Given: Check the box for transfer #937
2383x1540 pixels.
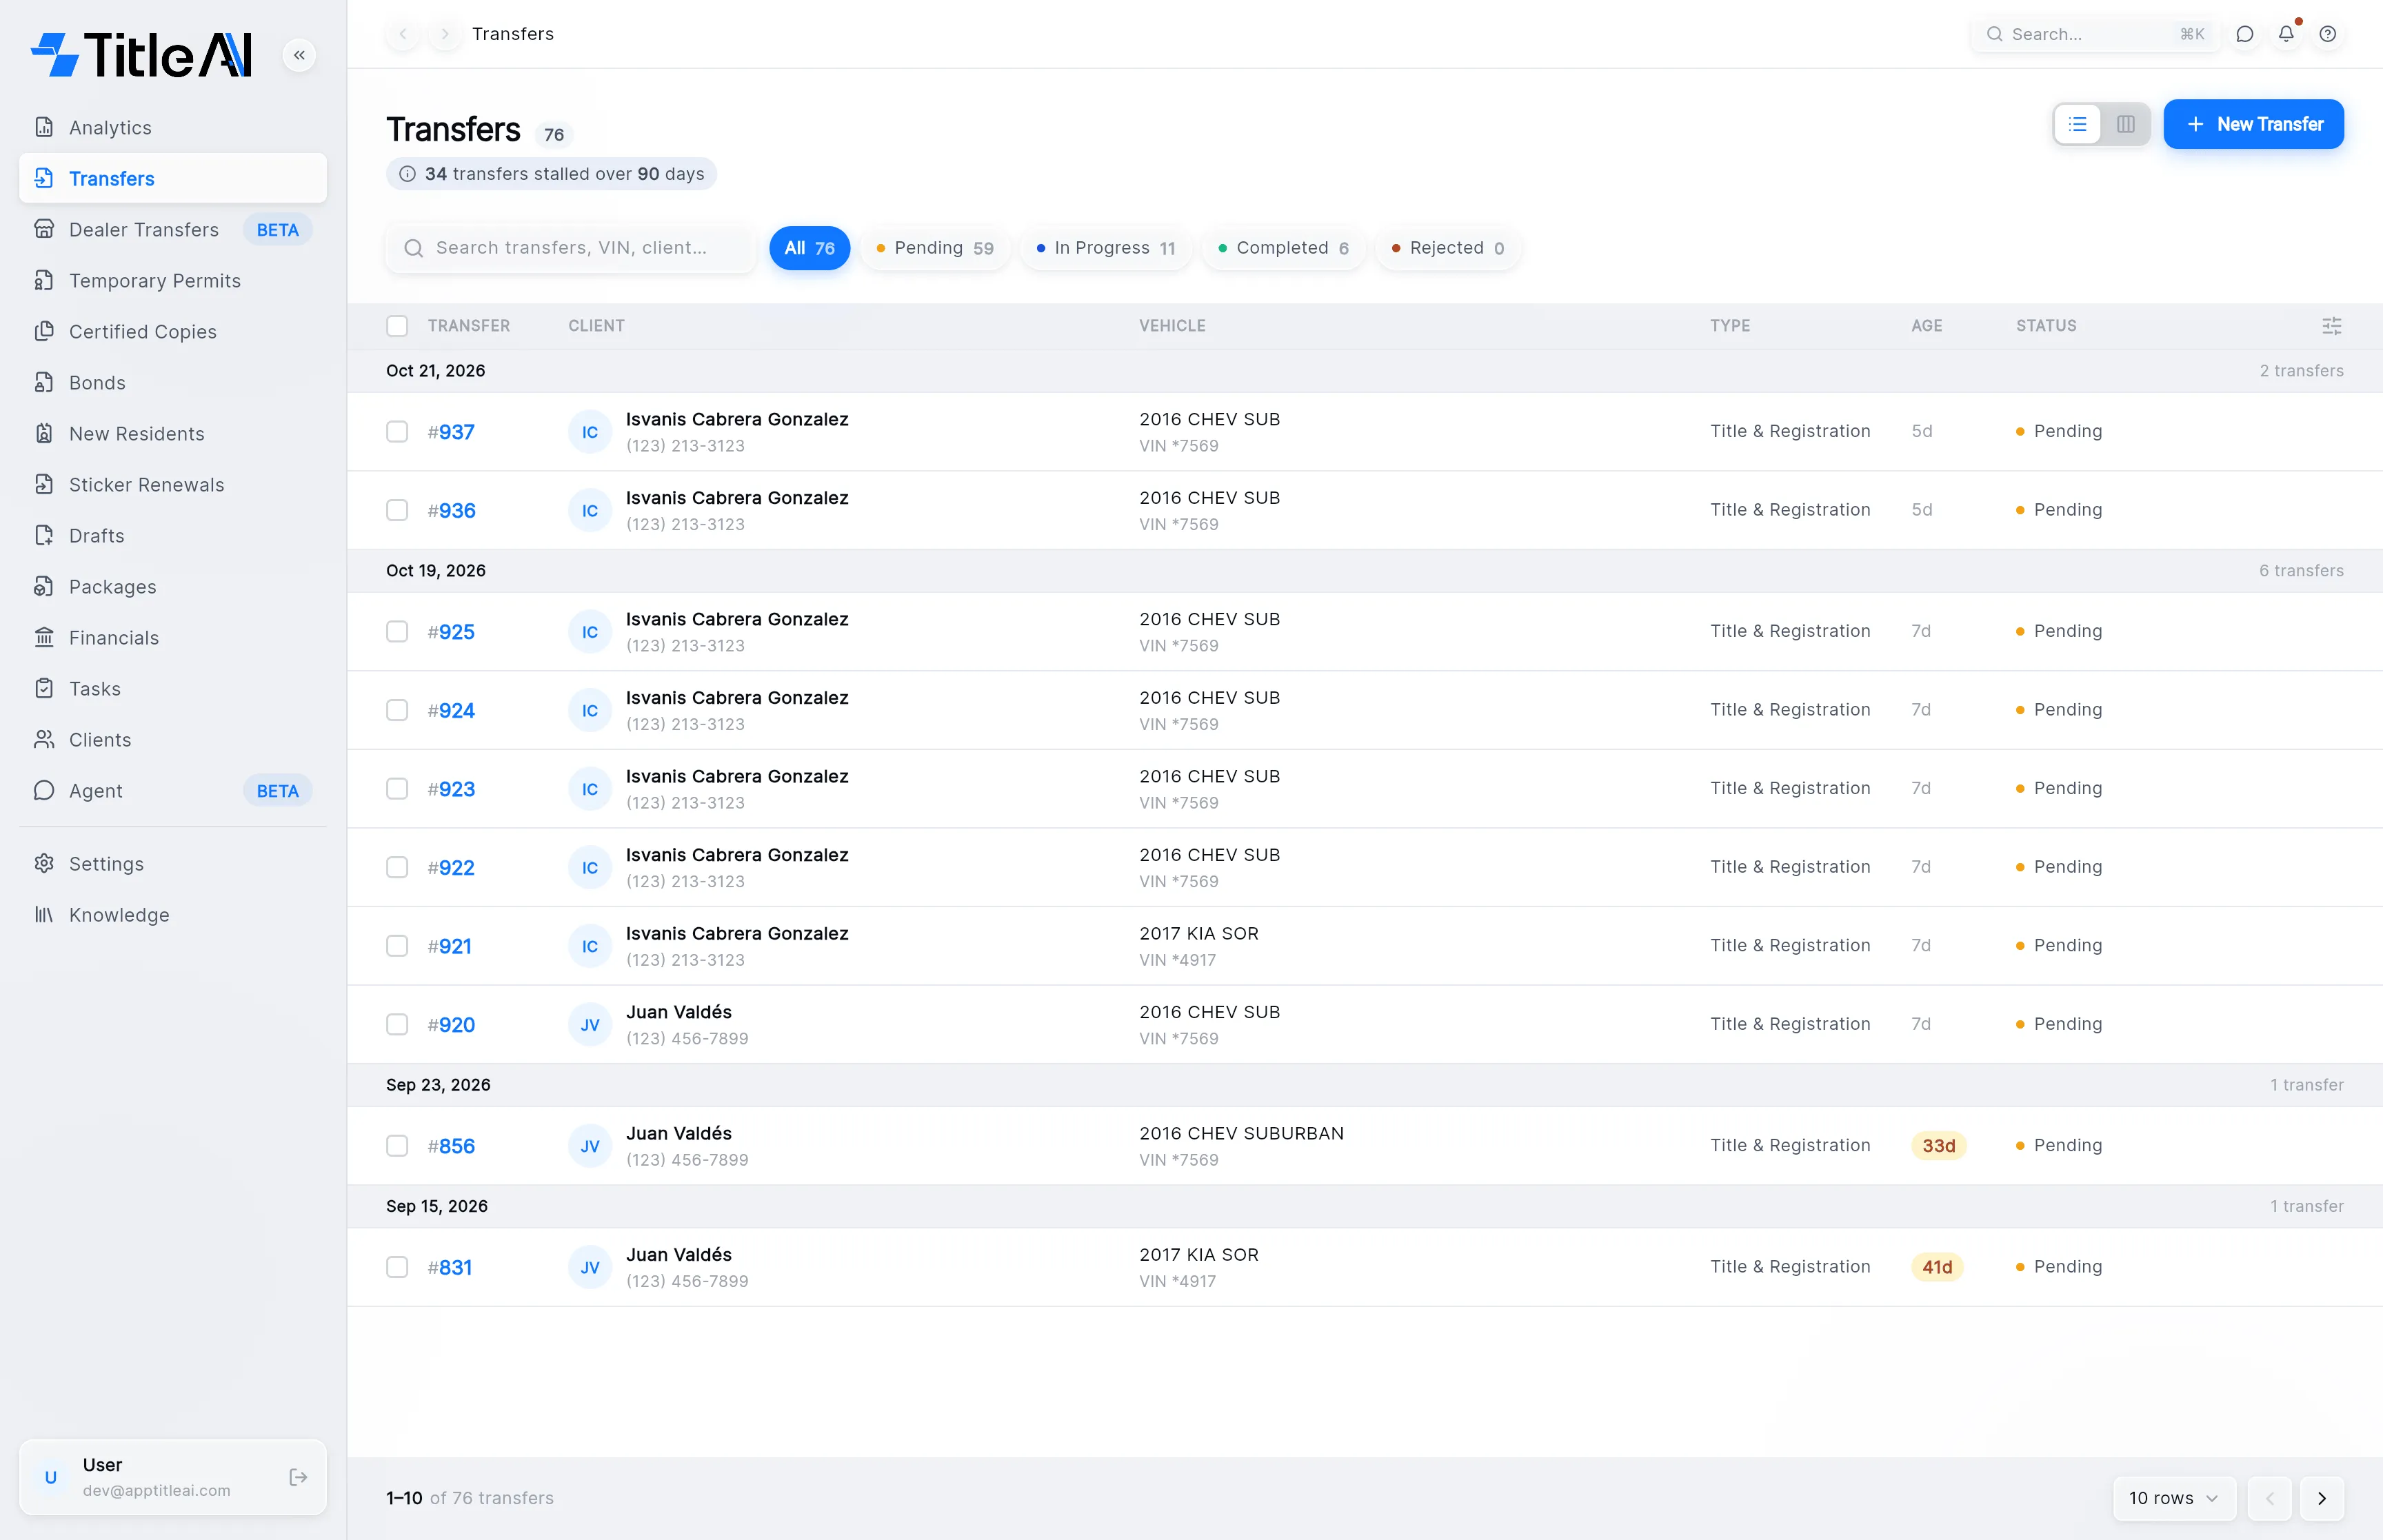Looking at the screenshot, I should click(397, 432).
